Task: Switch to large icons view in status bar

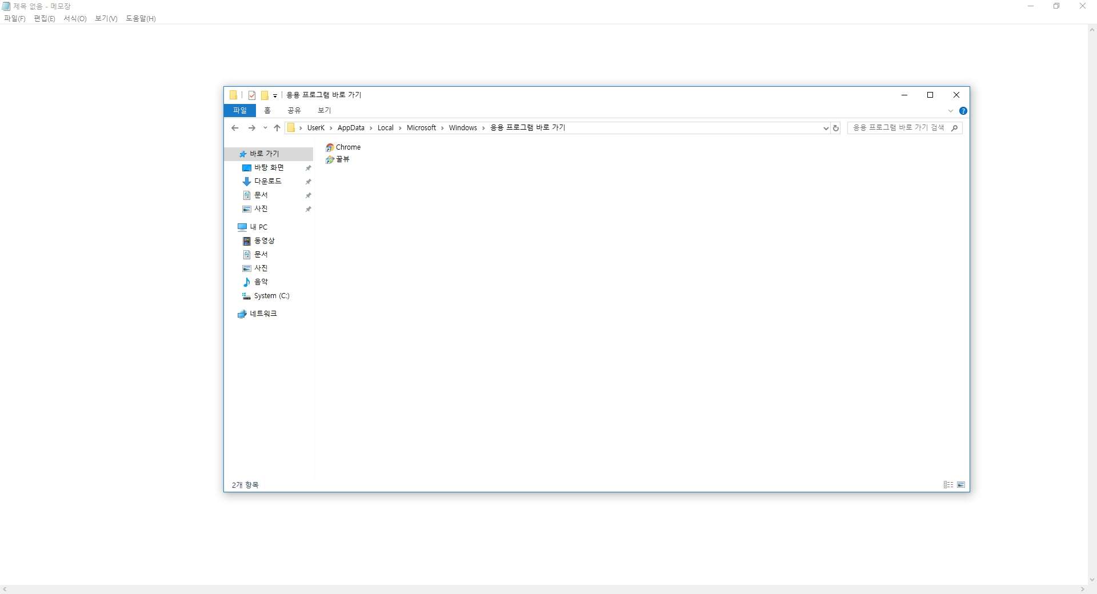Action: [961, 485]
